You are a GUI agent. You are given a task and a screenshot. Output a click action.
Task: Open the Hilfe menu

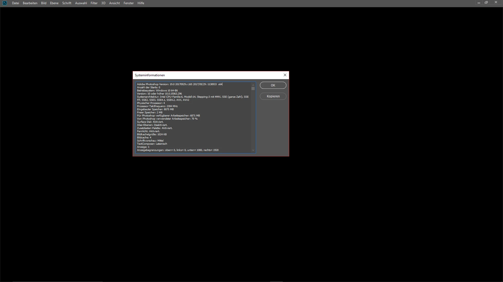pos(141,3)
